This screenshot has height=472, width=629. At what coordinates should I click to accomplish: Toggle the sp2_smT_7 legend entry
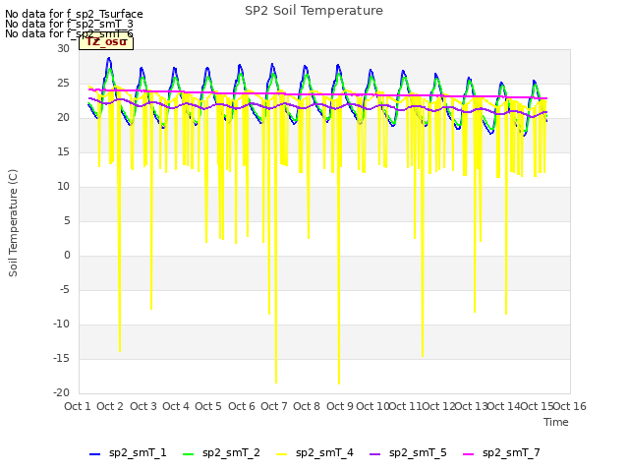coord(501,453)
